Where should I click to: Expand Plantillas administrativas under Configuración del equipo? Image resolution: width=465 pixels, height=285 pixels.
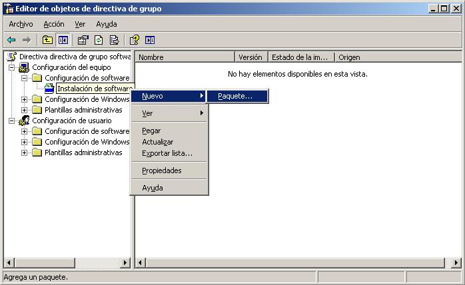pos(25,110)
